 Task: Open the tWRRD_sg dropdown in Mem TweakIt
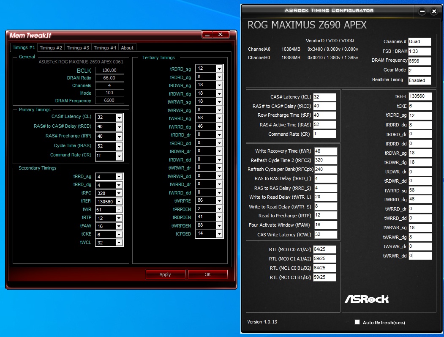(x=219, y=118)
